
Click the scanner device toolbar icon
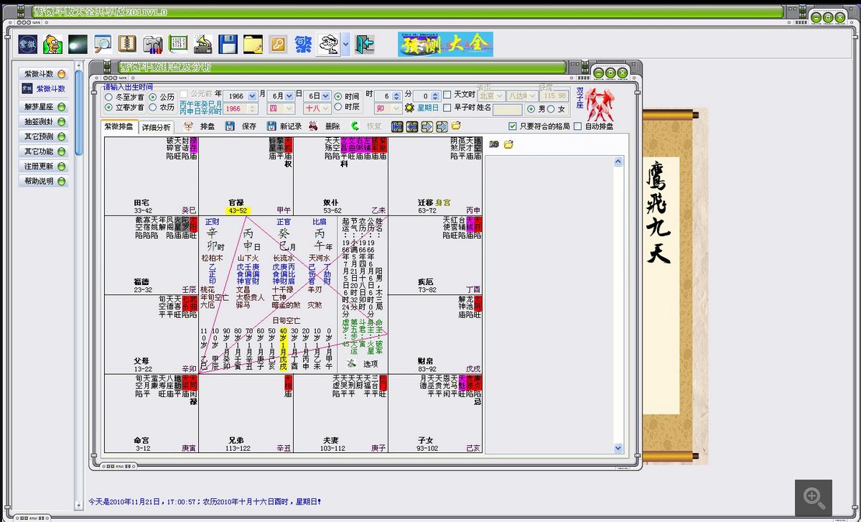pos(203,44)
